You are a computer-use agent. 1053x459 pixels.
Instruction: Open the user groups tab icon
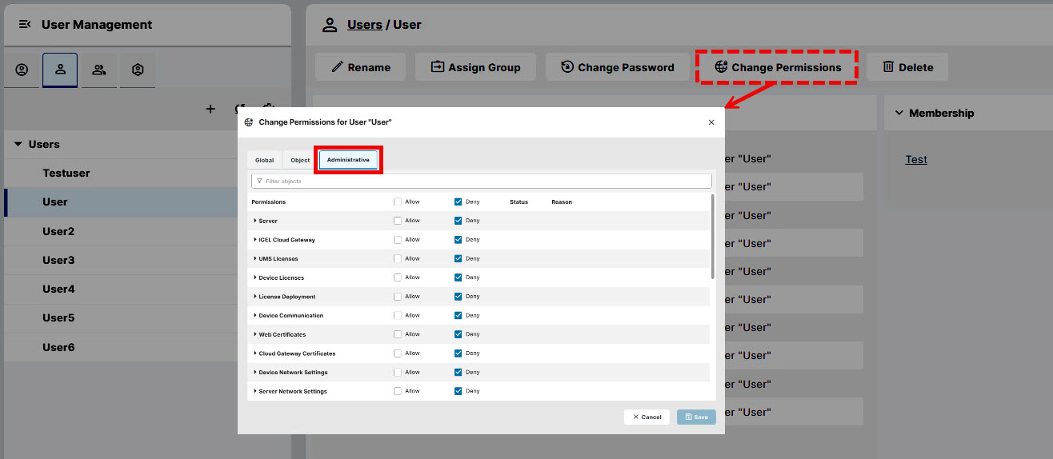point(99,70)
